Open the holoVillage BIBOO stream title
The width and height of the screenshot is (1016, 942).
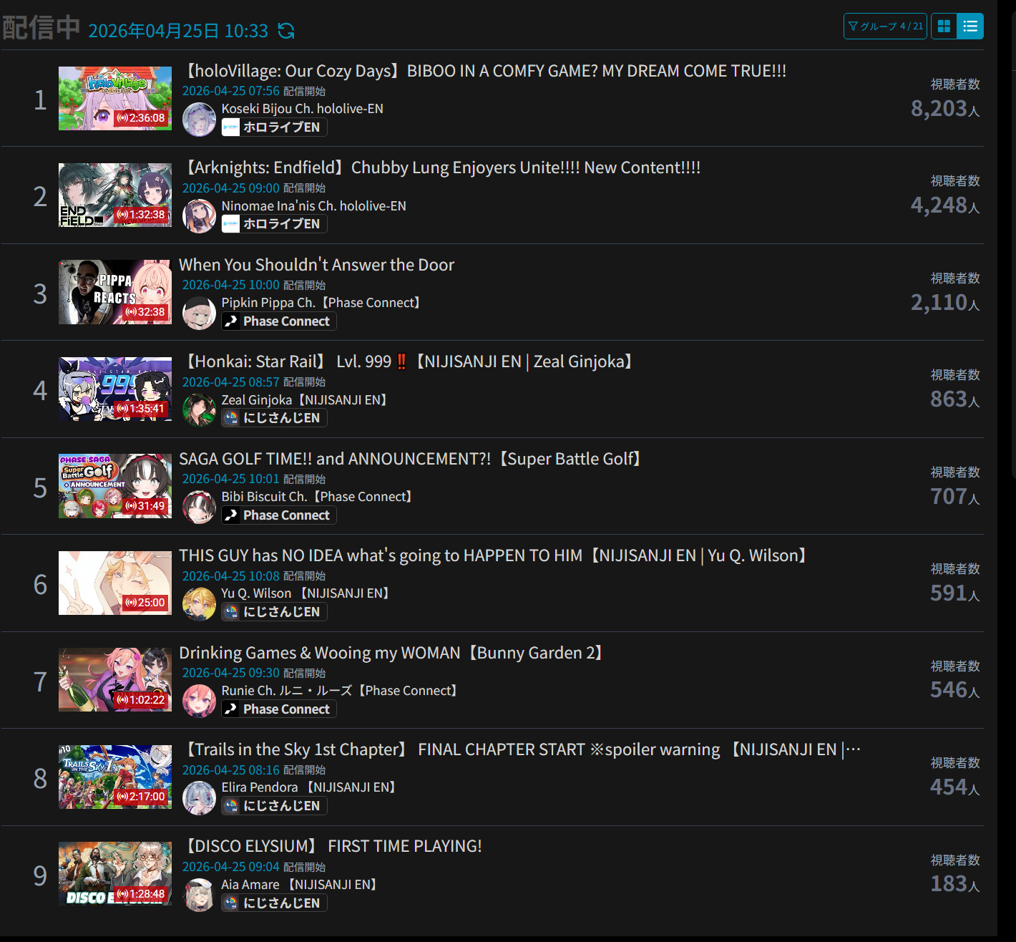484,71
